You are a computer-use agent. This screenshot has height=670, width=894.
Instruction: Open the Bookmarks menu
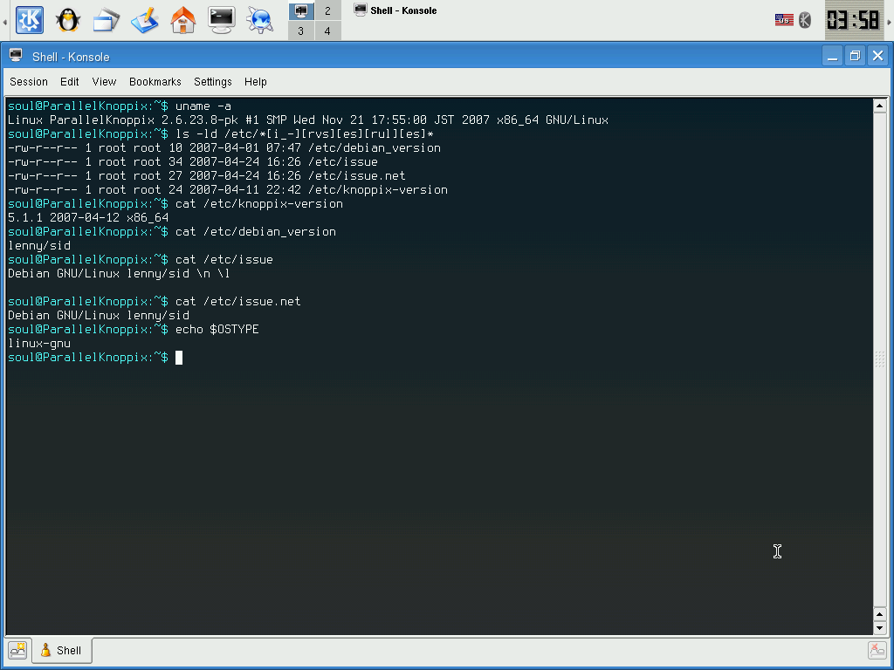(x=155, y=81)
